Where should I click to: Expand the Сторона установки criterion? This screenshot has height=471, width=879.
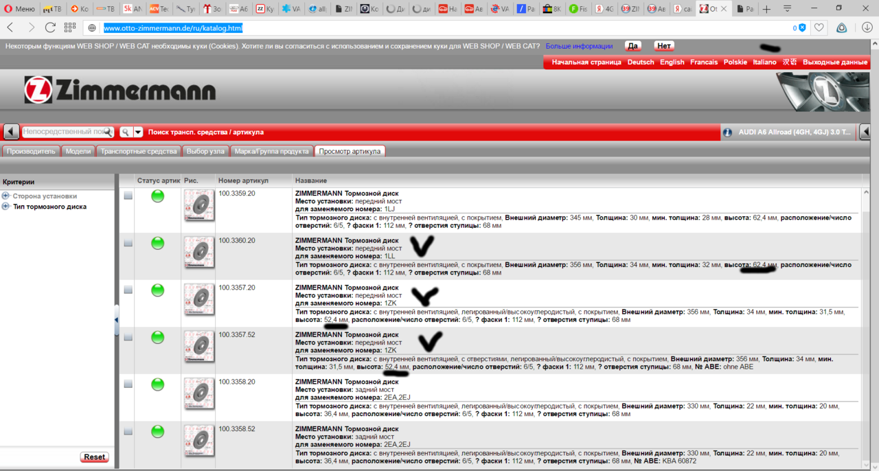pos(6,196)
